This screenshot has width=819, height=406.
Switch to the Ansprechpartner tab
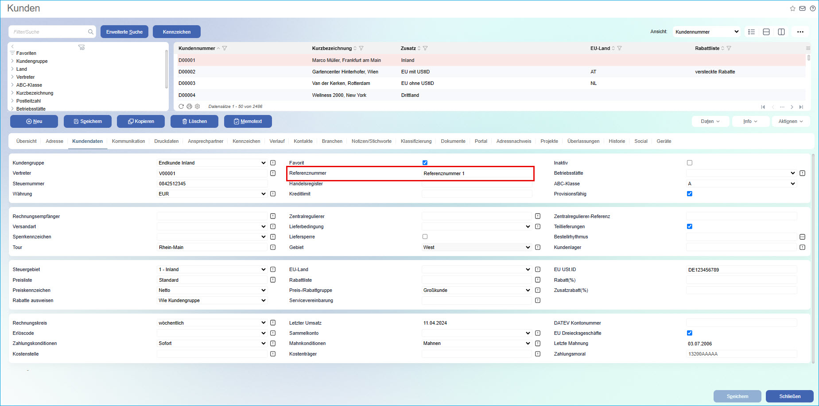click(206, 141)
